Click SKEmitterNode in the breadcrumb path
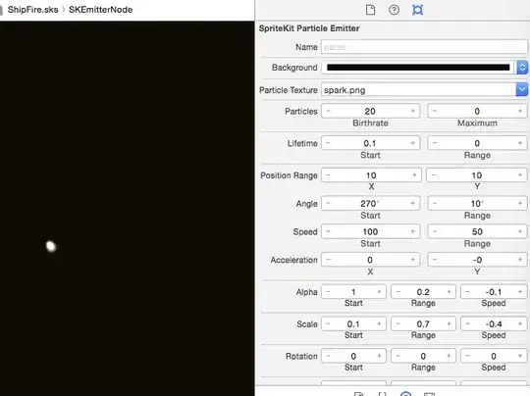This screenshot has height=396, width=530. [100, 10]
